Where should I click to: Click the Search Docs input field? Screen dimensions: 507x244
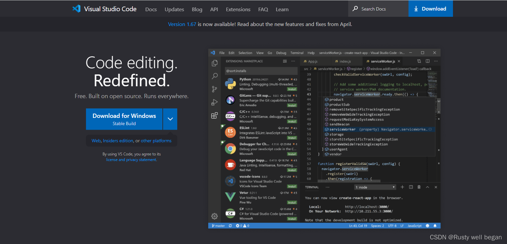[378, 9]
